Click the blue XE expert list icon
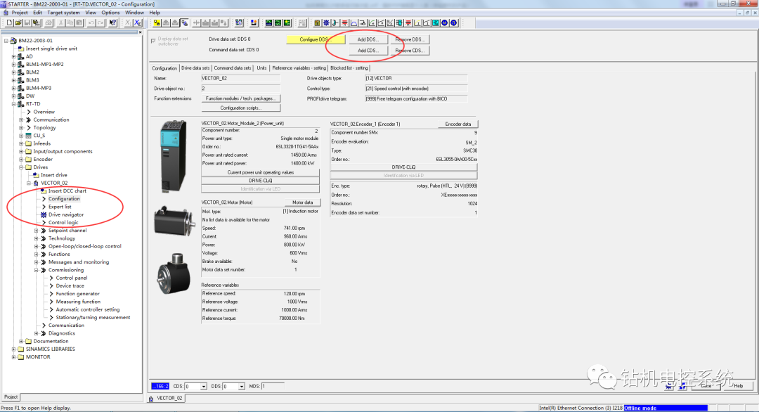The width and height of the screenshot is (759, 412). 138,22
